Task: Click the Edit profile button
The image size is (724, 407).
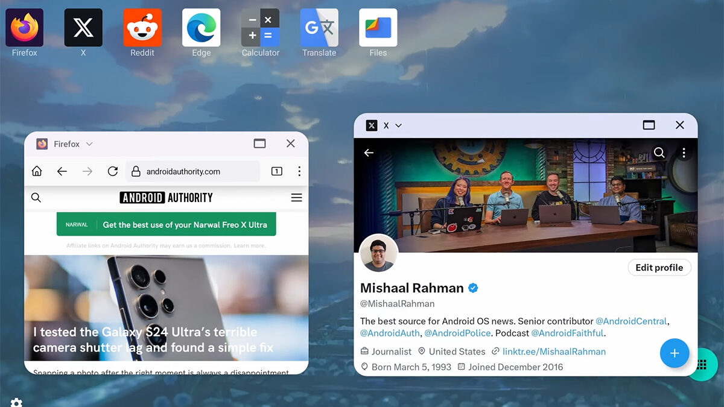Action: (659, 268)
